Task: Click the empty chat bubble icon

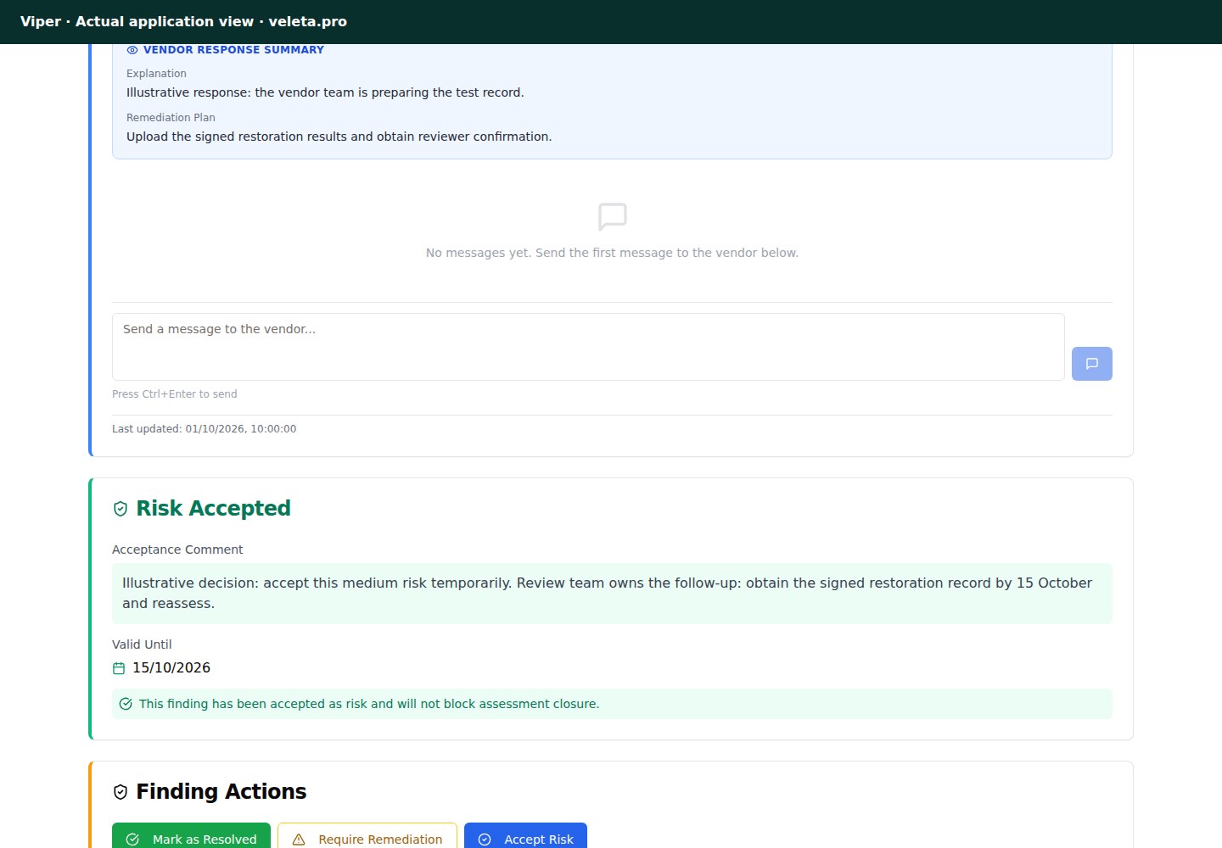Action: (x=612, y=216)
